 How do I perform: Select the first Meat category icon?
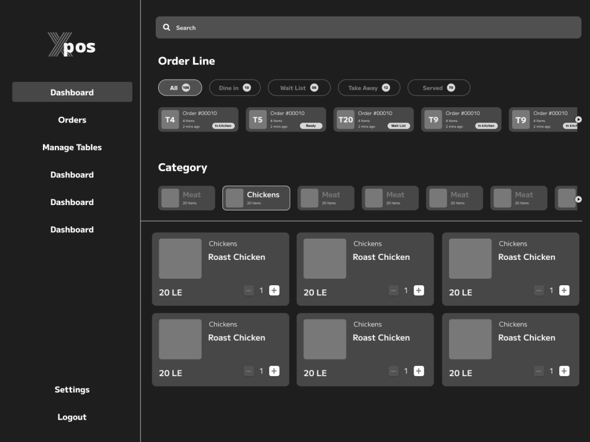click(x=171, y=198)
